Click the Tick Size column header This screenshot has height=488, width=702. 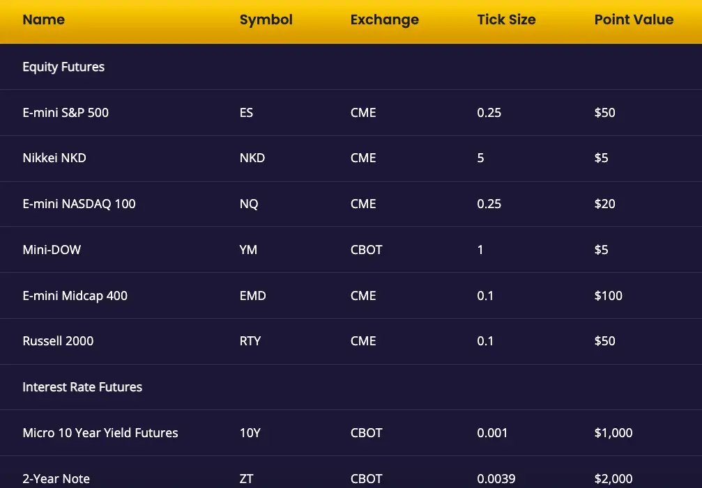(x=506, y=19)
